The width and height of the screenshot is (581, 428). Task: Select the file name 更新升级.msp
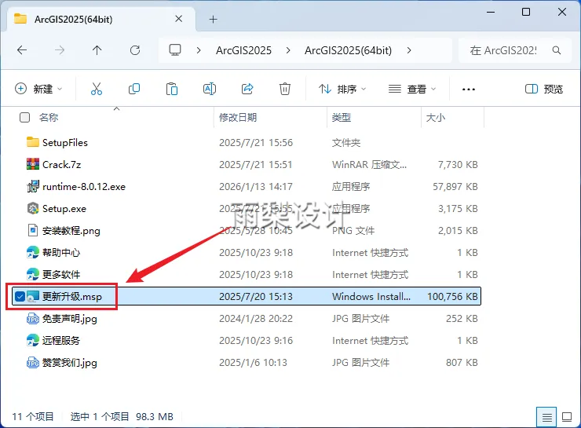72,296
